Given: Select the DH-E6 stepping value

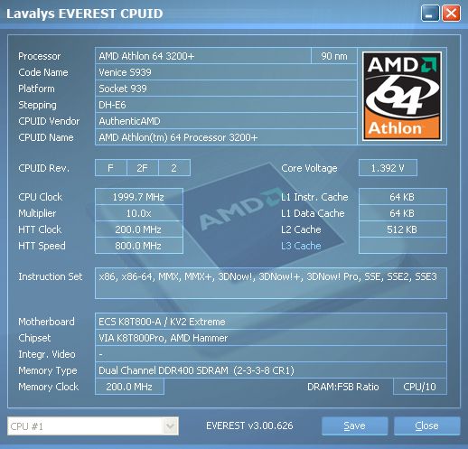Looking at the screenshot, I should [x=226, y=105].
